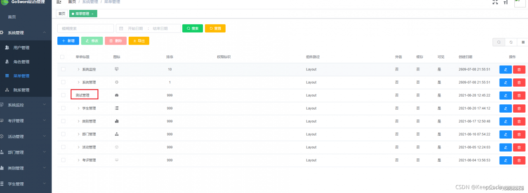Toggle search bar with magnifier icon button
528x193 pixels.
(x=499, y=42)
